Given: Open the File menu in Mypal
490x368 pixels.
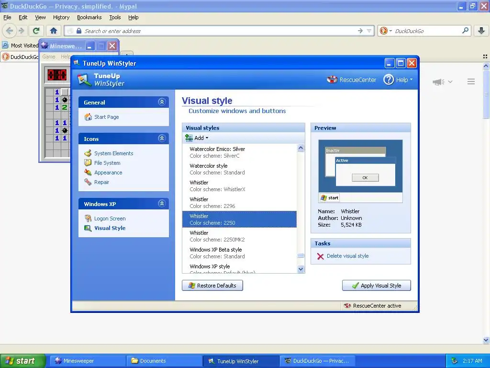Looking at the screenshot, I should tap(7, 17).
